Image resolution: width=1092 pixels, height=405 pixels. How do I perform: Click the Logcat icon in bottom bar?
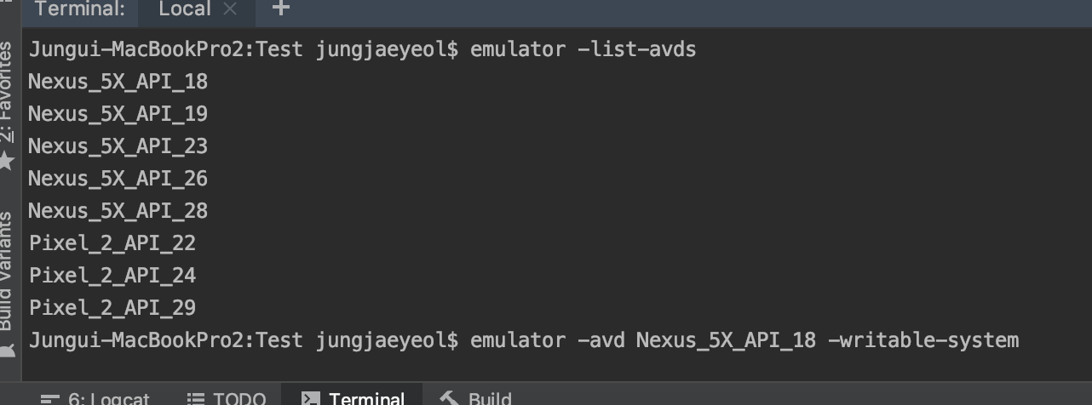(x=50, y=398)
